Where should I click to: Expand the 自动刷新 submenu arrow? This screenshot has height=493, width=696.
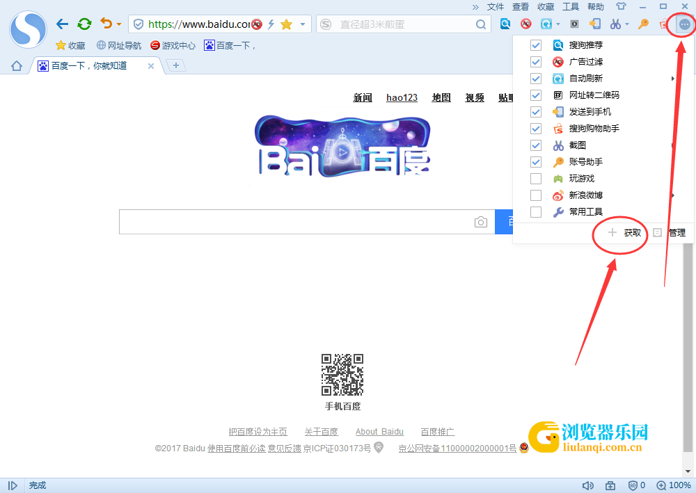[673, 79]
